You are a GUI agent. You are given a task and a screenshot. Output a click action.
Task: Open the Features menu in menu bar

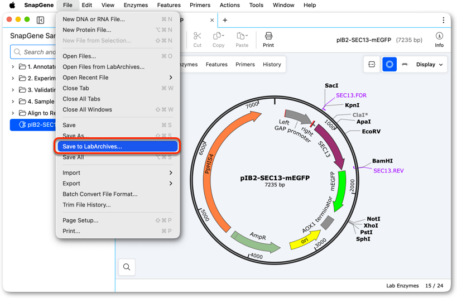(169, 5)
